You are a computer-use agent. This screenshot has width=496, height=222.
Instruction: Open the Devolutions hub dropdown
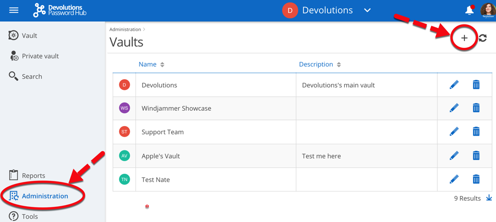(367, 10)
